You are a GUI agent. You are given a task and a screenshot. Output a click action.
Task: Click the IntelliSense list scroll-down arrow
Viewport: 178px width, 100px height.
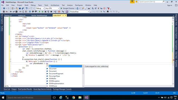83,86
